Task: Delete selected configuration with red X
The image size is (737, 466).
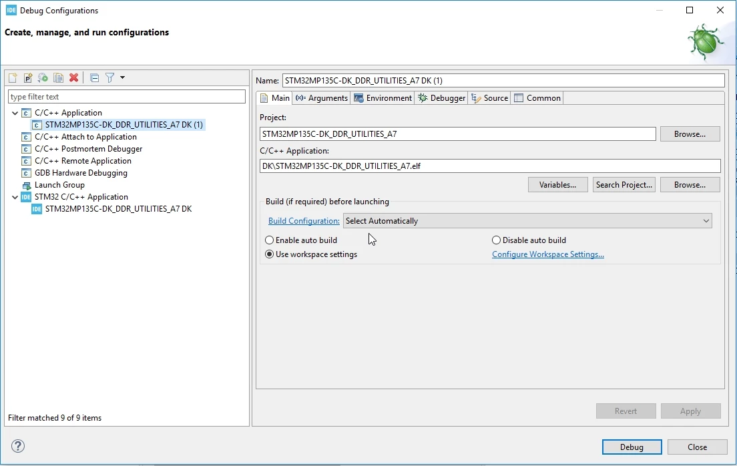Action: click(x=74, y=77)
